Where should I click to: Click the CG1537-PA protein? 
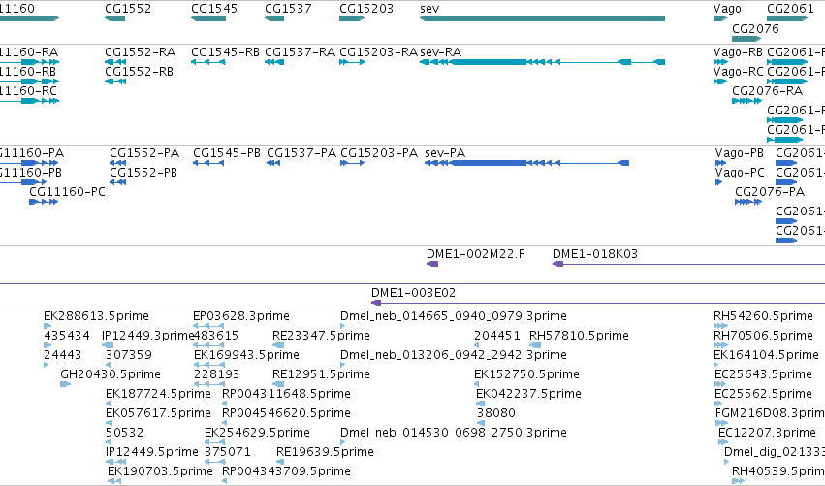[x=273, y=163]
